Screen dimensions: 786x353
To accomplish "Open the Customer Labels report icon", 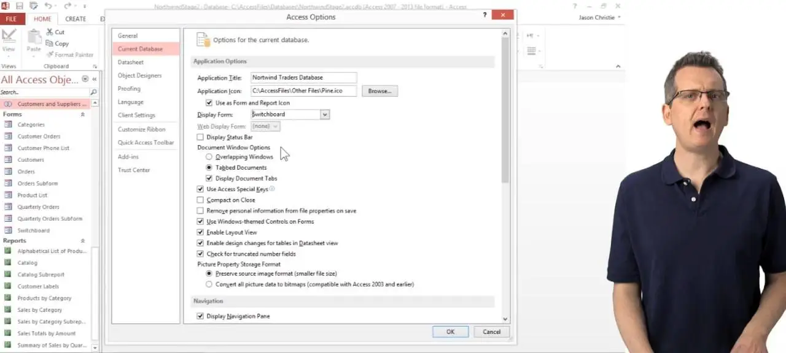I will coord(8,286).
